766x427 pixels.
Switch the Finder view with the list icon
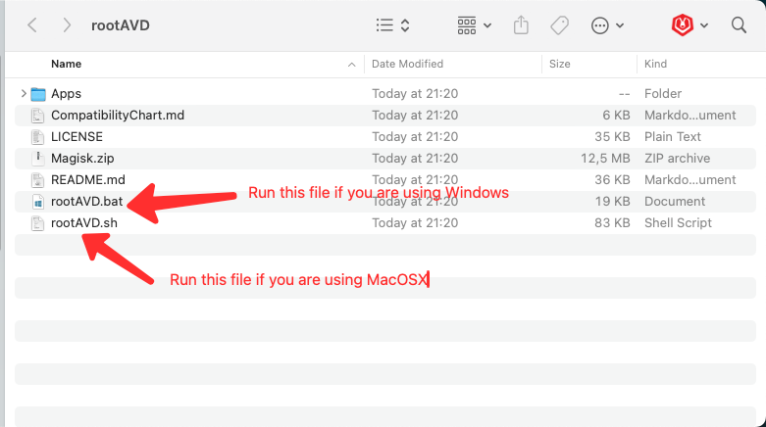click(384, 24)
